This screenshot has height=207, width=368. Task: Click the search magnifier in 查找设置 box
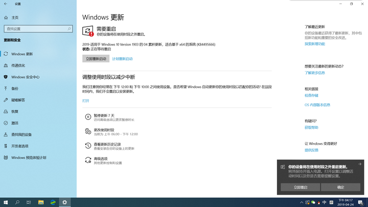69,29
